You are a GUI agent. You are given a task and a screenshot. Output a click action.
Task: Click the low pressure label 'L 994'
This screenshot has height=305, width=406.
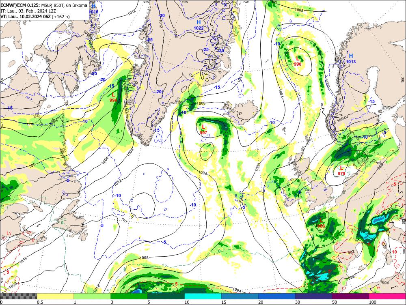coord(113,97)
